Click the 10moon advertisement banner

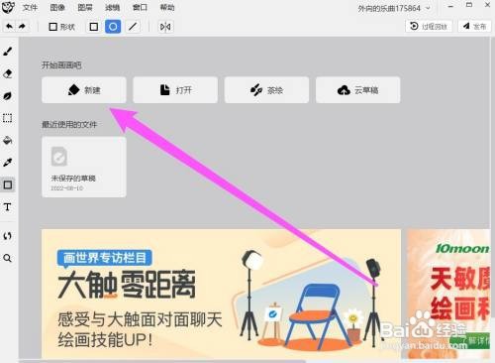448,294
